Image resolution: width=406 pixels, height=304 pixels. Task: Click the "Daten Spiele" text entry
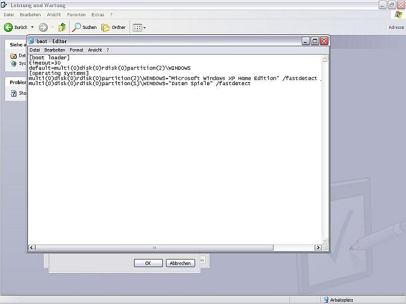190,83
